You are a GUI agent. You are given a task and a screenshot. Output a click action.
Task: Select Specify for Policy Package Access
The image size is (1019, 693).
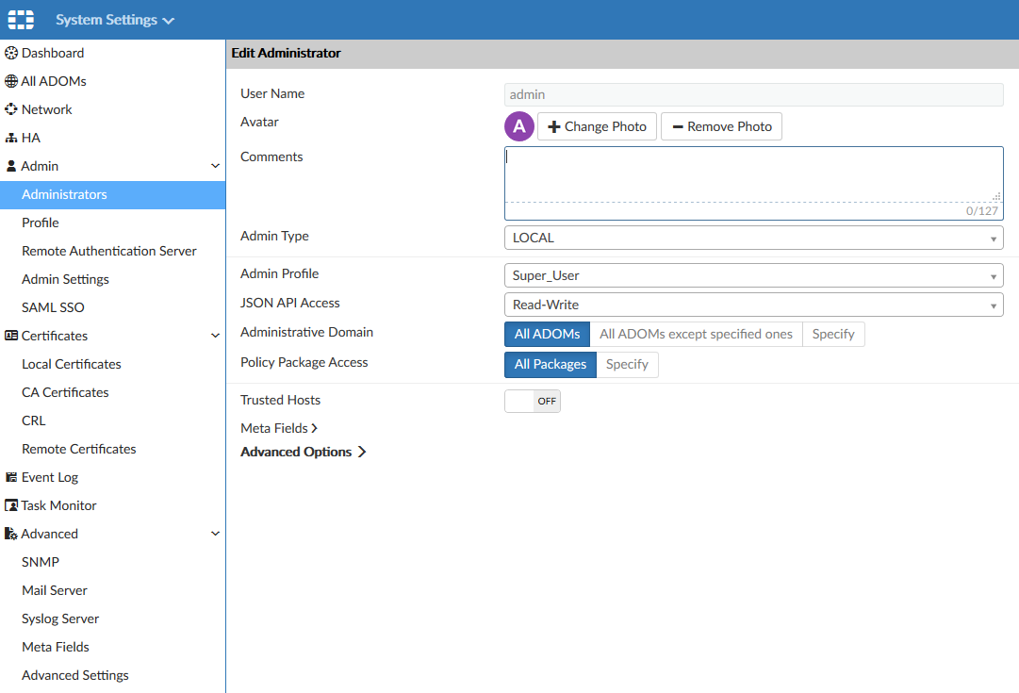(x=627, y=365)
